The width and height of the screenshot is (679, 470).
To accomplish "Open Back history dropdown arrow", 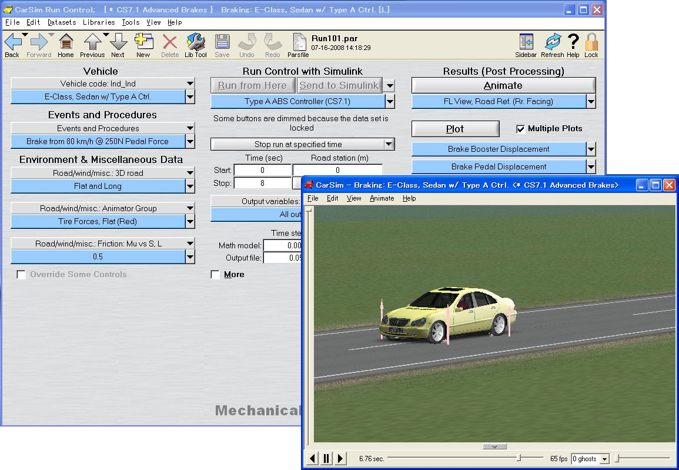I will [25, 35].
